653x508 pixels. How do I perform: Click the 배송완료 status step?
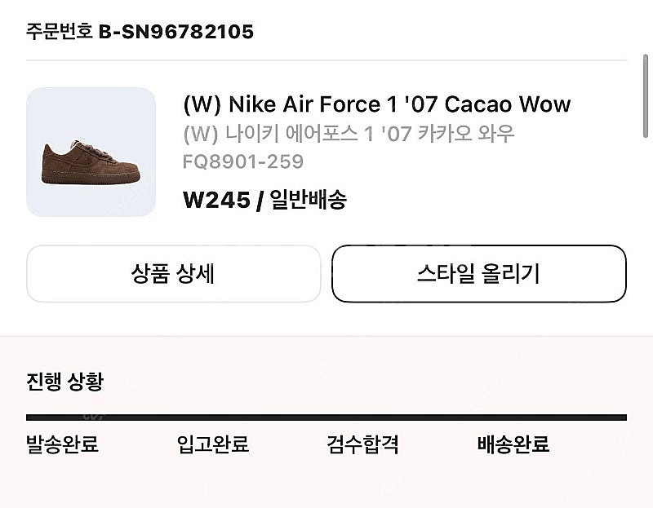point(513,444)
